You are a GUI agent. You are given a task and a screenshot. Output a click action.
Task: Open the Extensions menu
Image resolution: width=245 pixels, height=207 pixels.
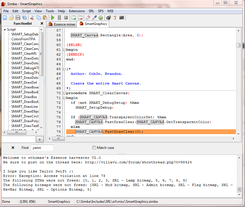pyautogui.click(x=77, y=11)
